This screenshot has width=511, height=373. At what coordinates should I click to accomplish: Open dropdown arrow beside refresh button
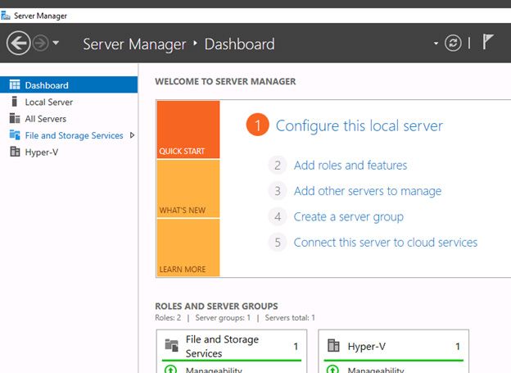click(436, 44)
